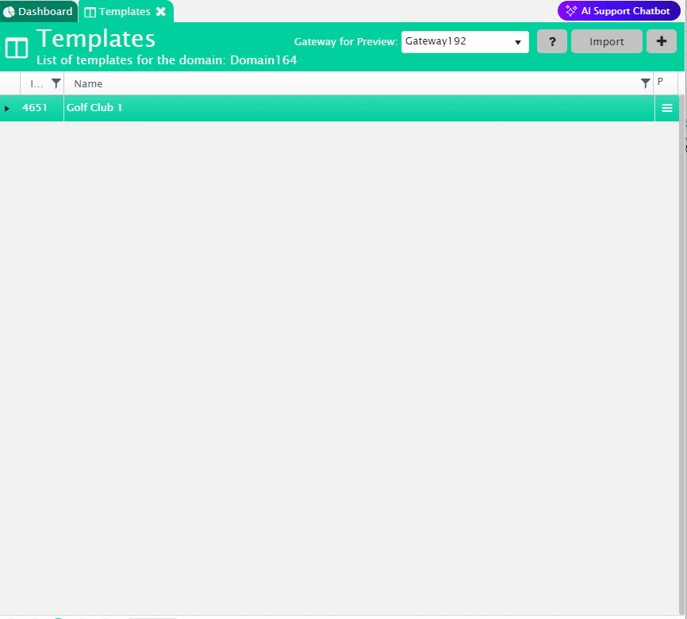Viewport: 687px width, 619px height.
Task: Add a new template with plus button
Action: (x=662, y=41)
